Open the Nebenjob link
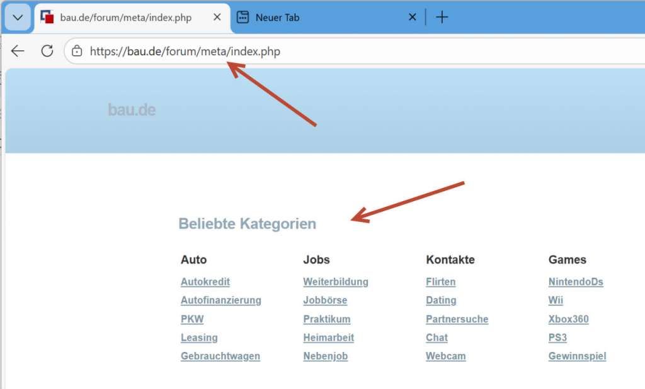Screen dimensions: 645x389 point(325,356)
